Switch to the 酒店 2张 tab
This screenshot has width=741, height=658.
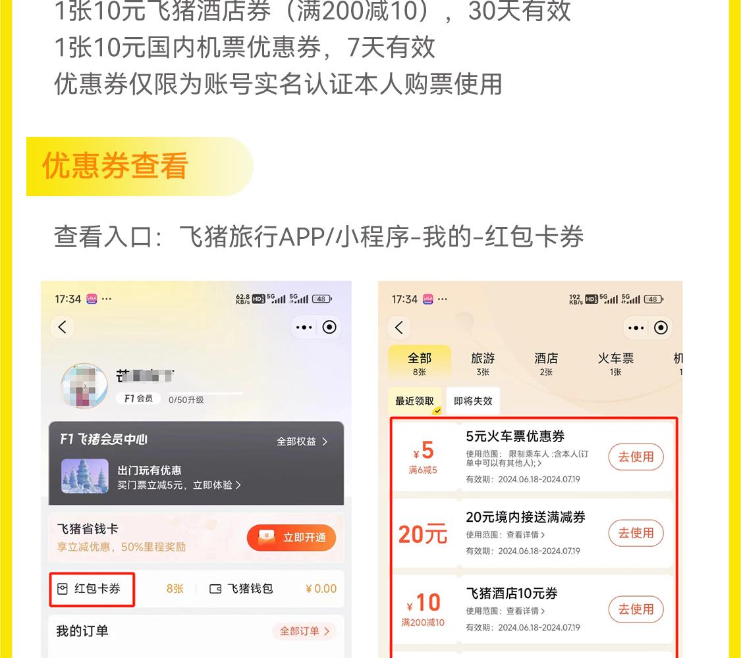[546, 363]
